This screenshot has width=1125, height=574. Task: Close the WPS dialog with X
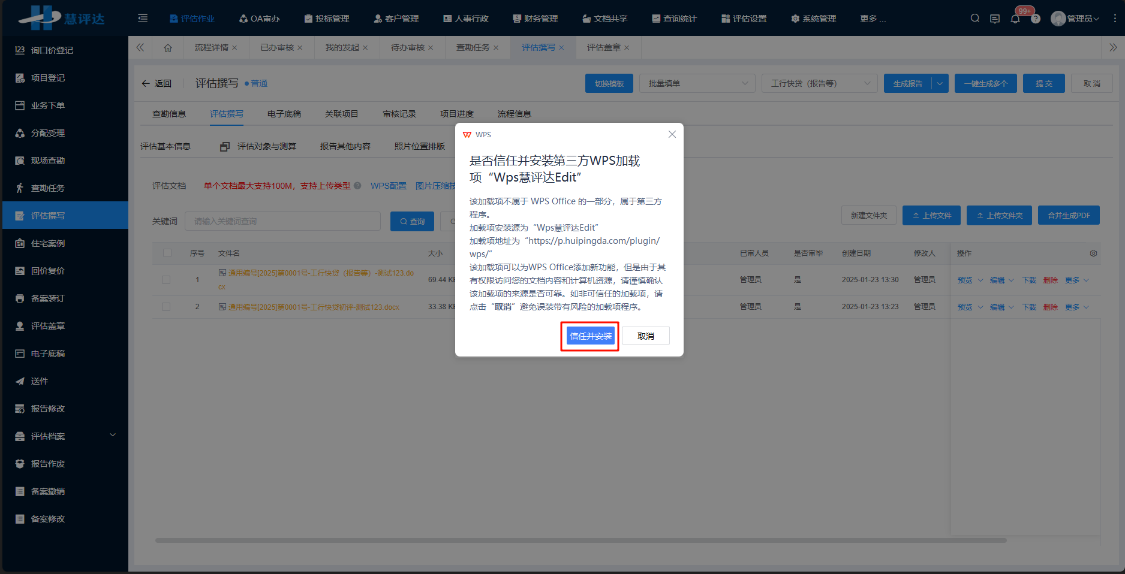pos(672,134)
